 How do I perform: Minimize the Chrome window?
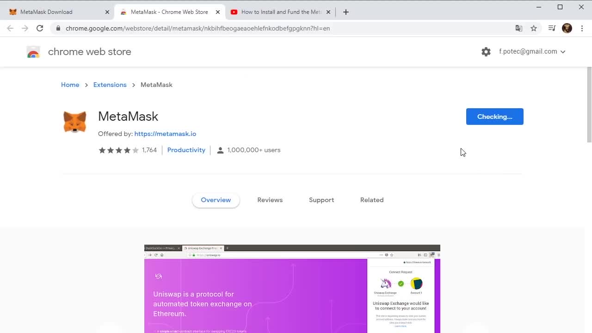pyautogui.click(x=539, y=7)
